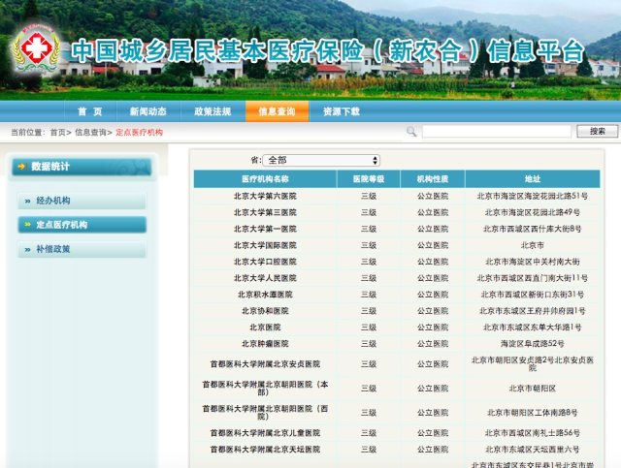Open the 新闻动态 navigation tab

point(148,111)
